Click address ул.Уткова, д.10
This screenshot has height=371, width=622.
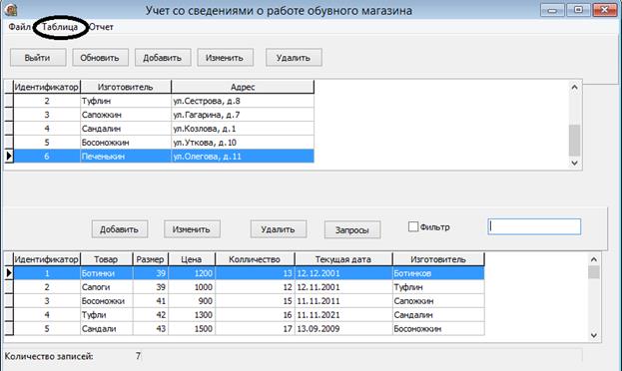pos(243,143)
